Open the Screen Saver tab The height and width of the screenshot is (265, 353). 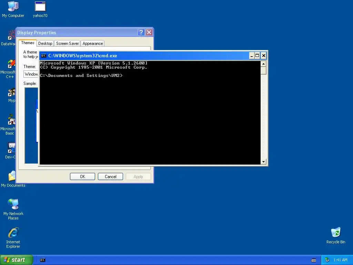67,43
